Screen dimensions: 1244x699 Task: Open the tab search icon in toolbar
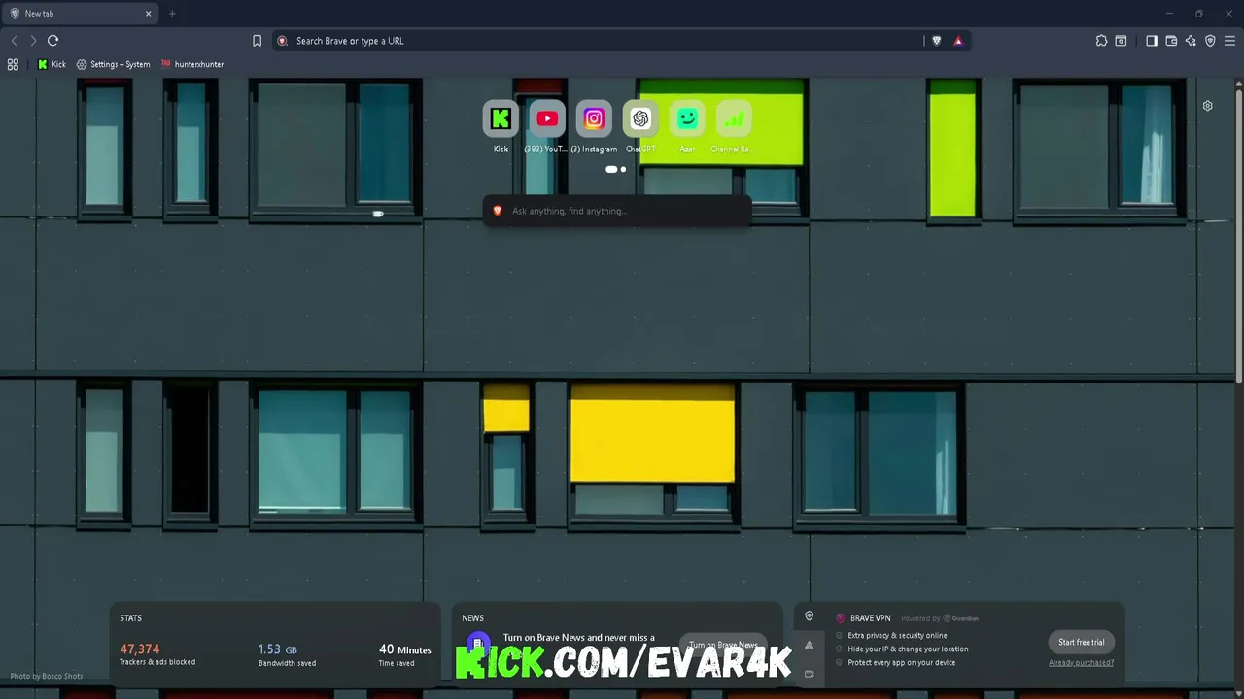pyautogui.click(x=1121, y=41)
